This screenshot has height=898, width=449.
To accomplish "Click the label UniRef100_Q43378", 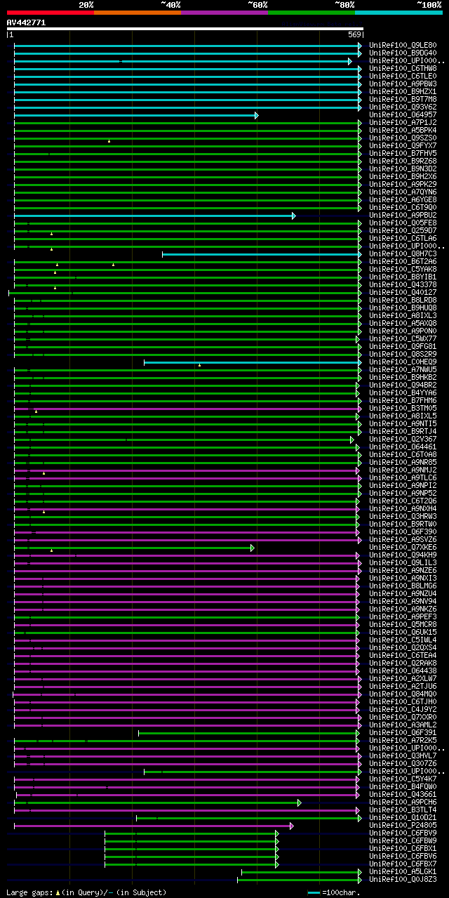I will tap(403, 285).
